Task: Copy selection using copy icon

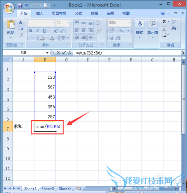Action: coord(21,28)
